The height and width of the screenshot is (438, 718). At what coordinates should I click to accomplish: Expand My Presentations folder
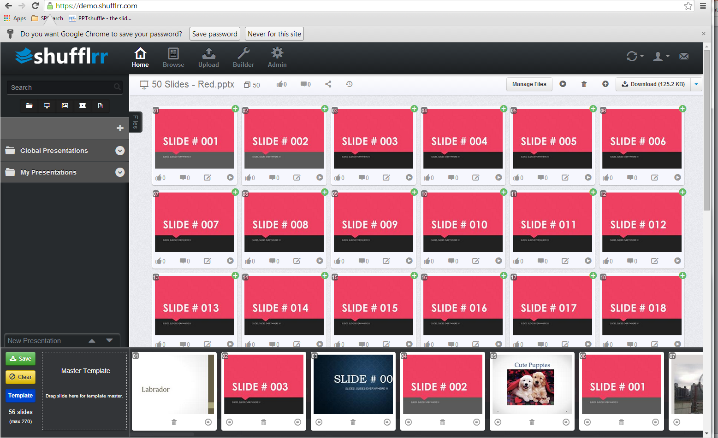pos(120,172)
